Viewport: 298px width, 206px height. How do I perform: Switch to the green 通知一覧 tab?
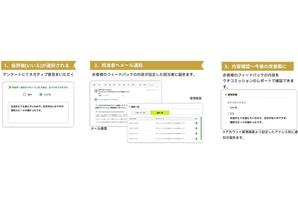[x=160, y=113]
